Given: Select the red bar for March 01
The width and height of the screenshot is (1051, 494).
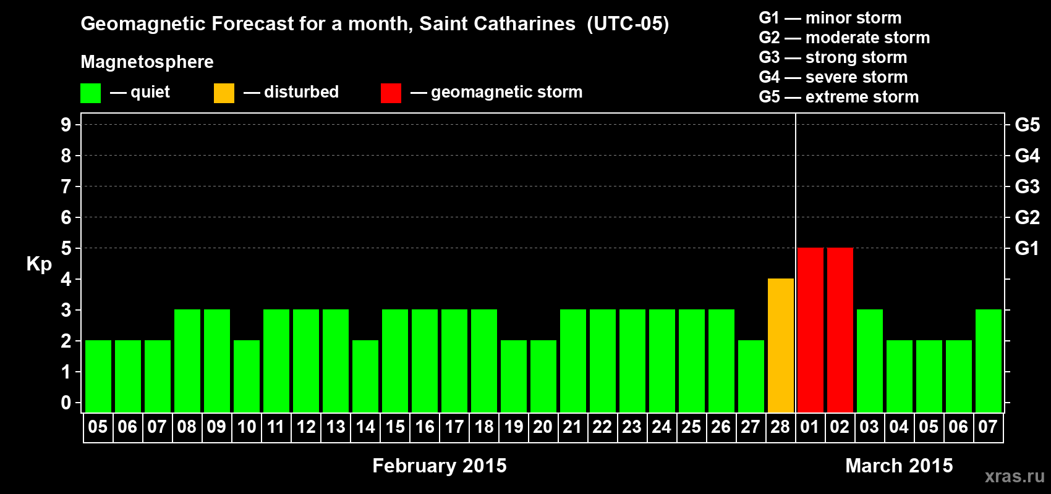Looking at the screenshot, I should click(x=811, y=330).
